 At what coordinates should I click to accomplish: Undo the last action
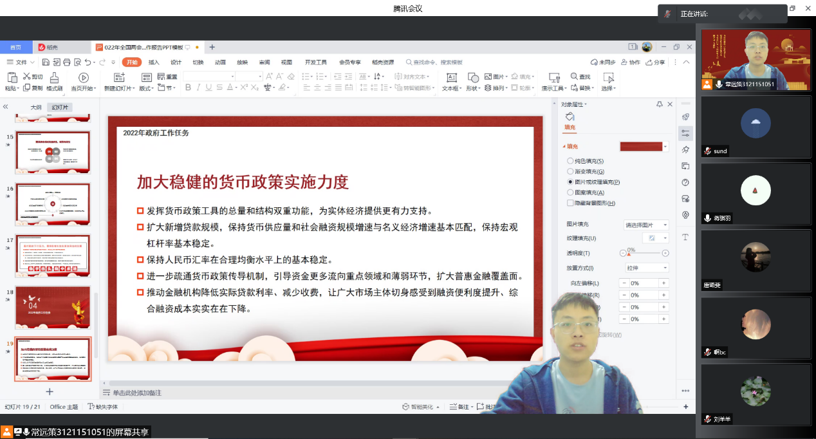88,62
